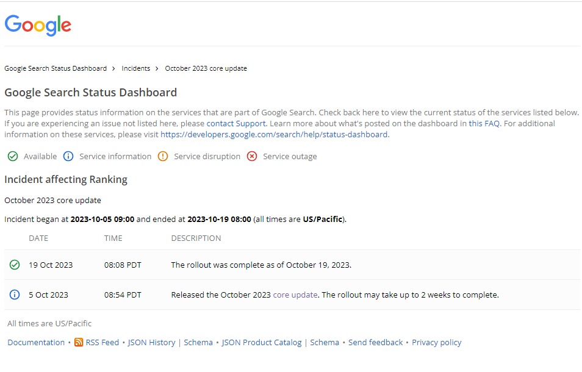The width and height of the screenshot is (582, 372).
Task: Click the All times are US/Pacific note
Action: (x=49, y=323)
